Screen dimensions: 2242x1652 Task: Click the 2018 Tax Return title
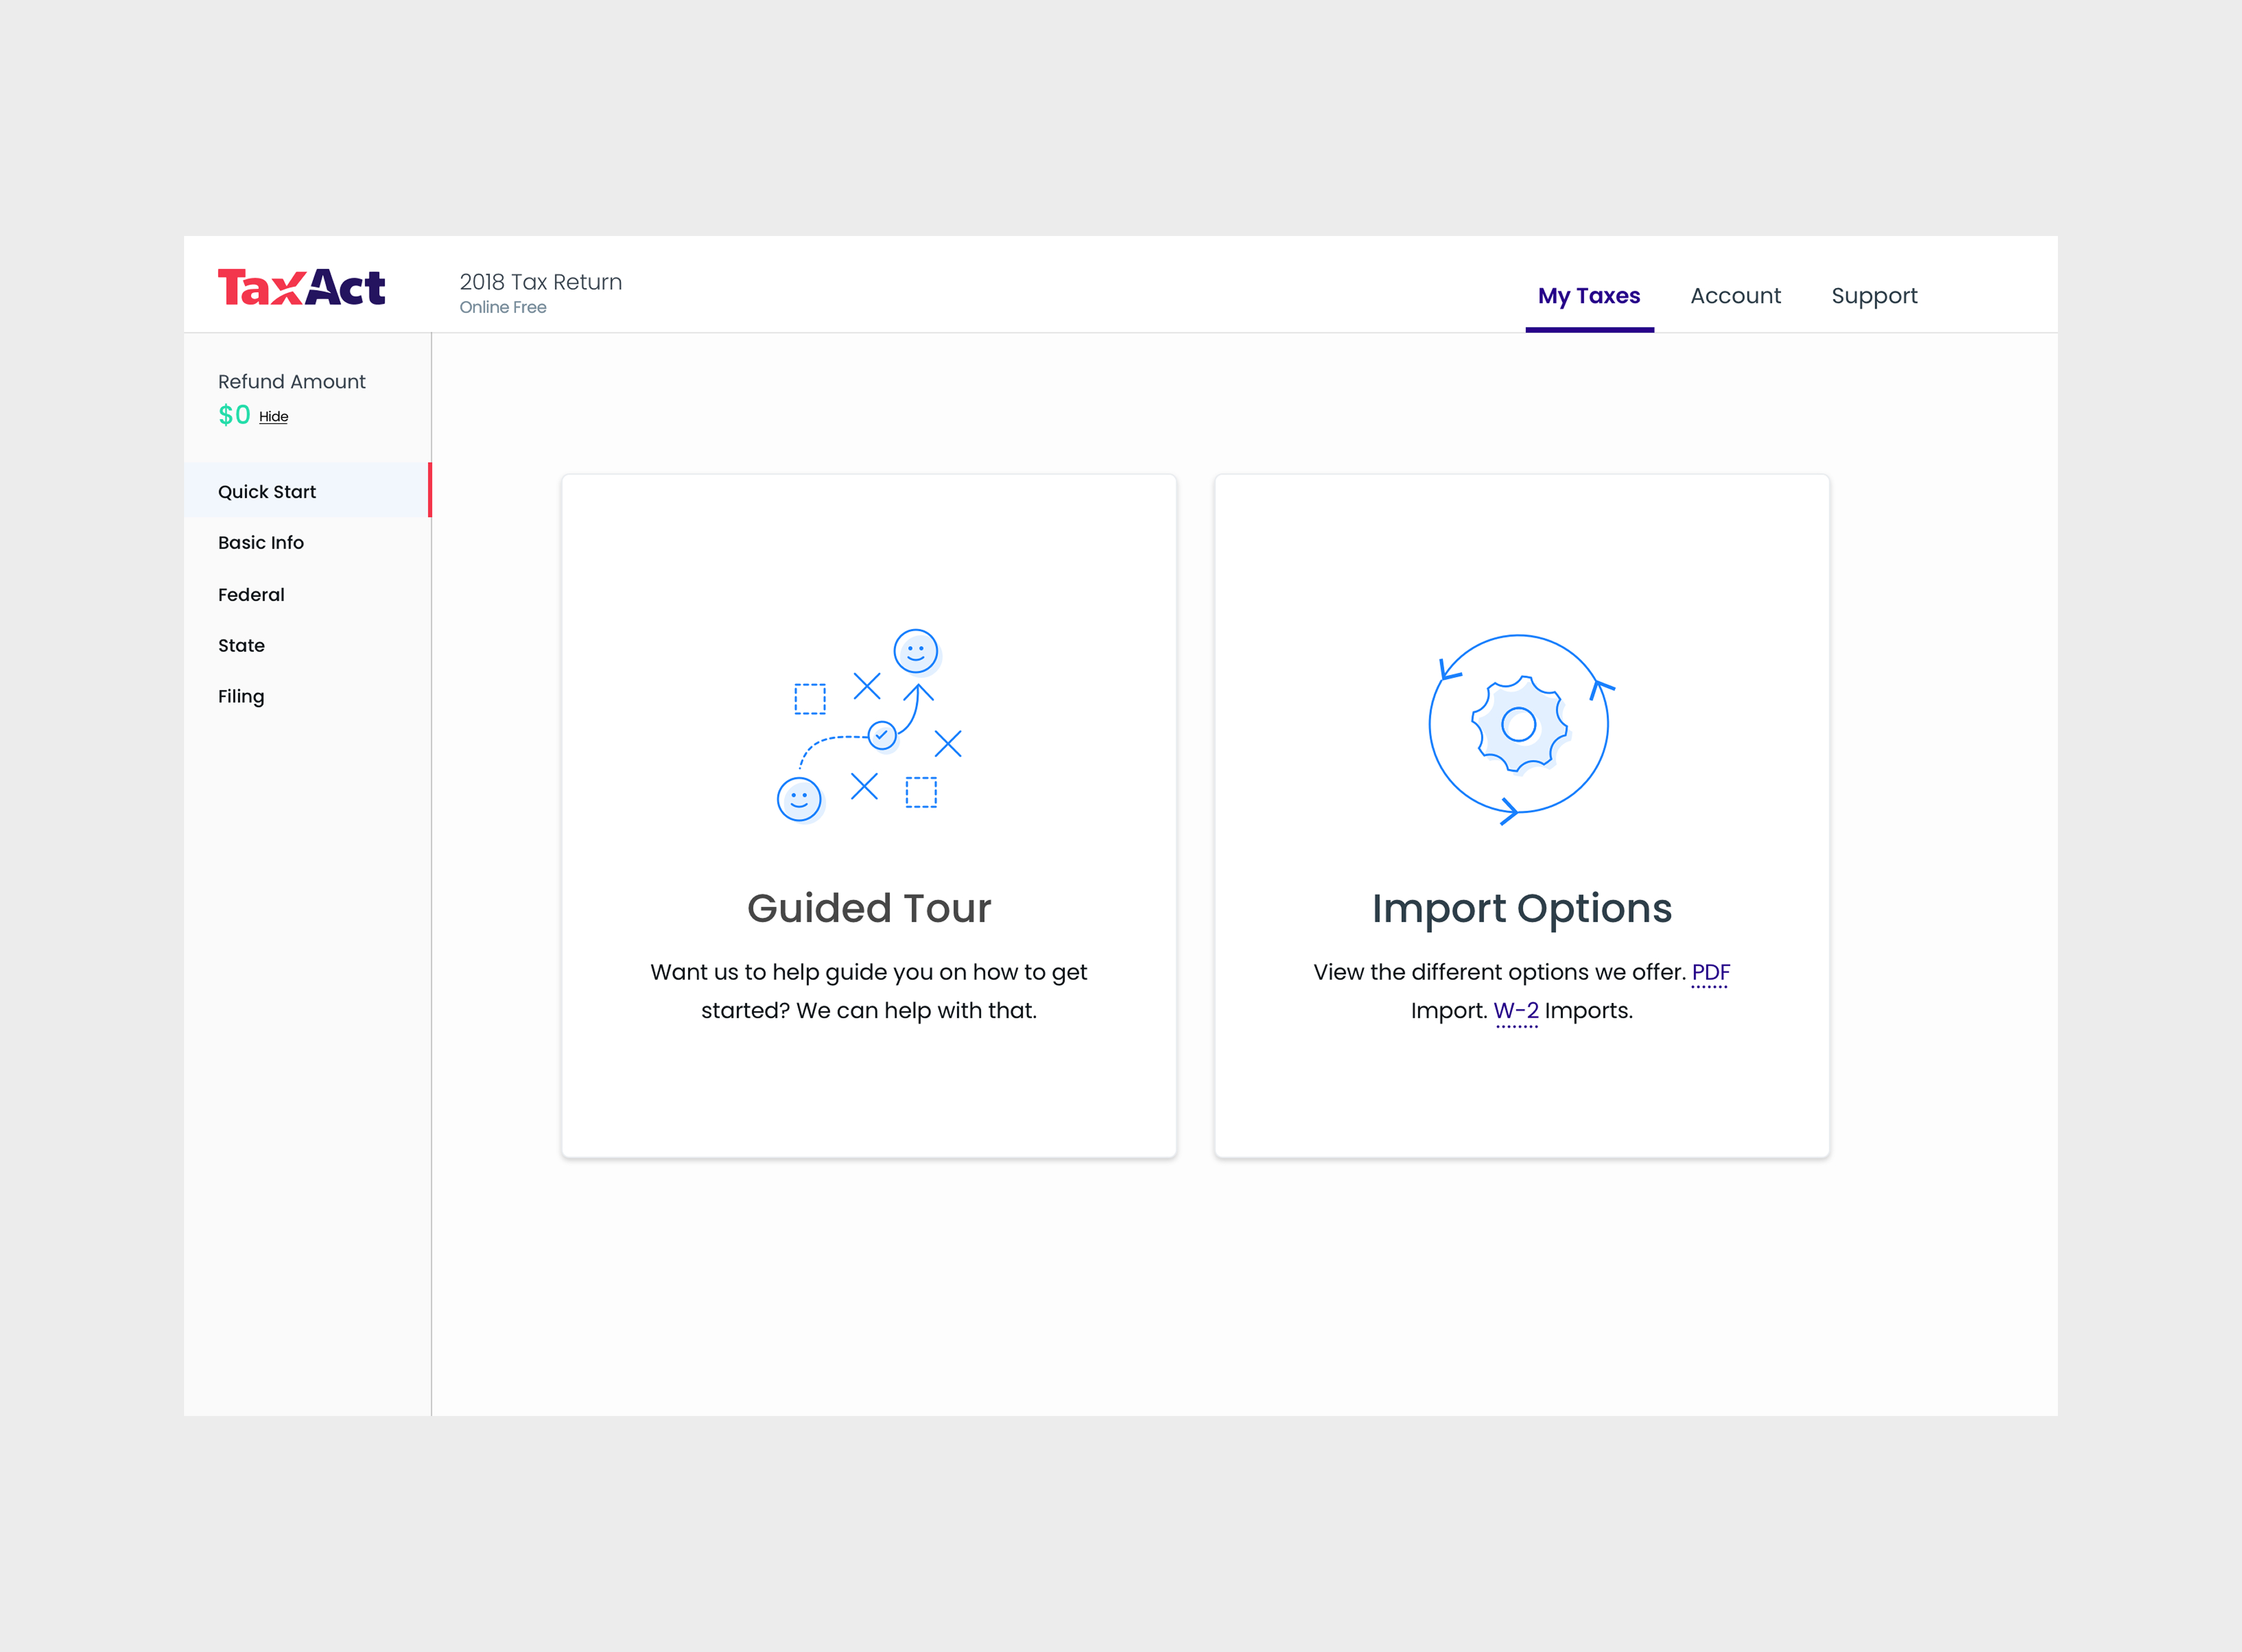(x=540, y=282)
